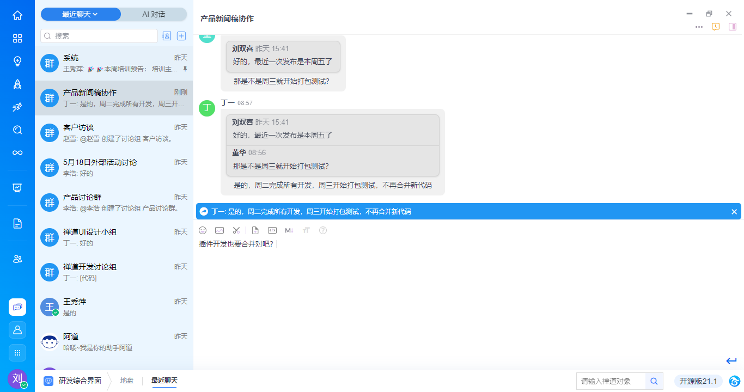Open the three-dots more menu for chat
Image resolution: width=744 pixels, height=392 pixels.
(699, 27)
